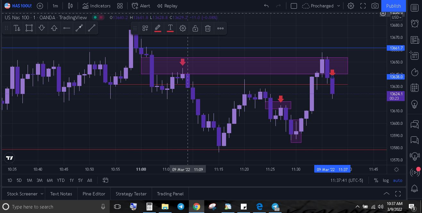Screen dimensions: 422x213
Task: Change the 1m chart interval
Action: [x=55, y=6]
